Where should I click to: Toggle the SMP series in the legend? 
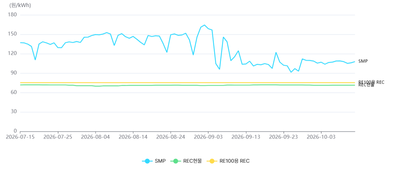click(x=154, y=161)
